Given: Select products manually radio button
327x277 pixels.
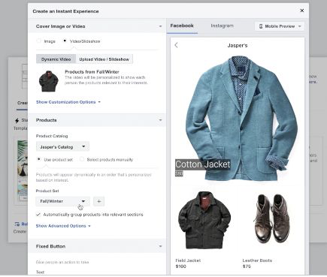Looking at the screenshot, I should (82, 159).
